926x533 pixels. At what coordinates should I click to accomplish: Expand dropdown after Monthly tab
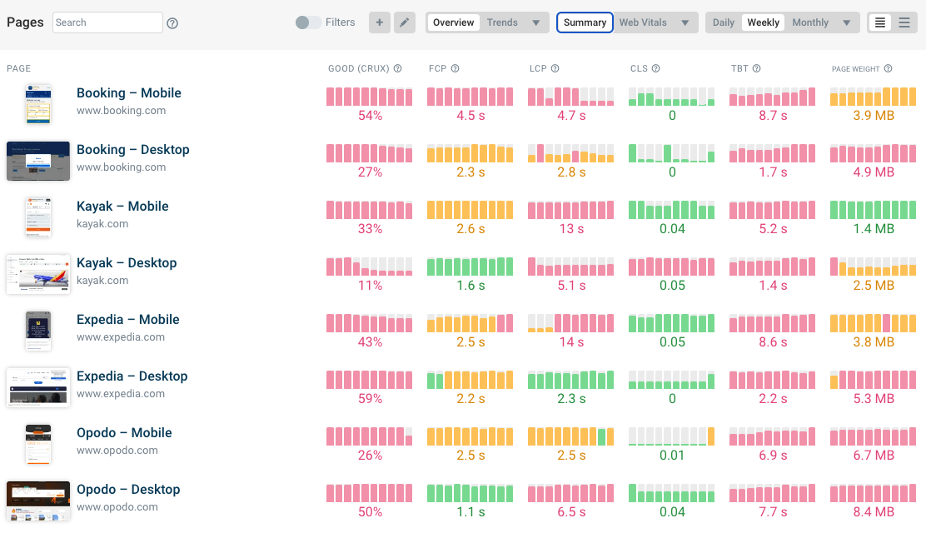[846, 22]
